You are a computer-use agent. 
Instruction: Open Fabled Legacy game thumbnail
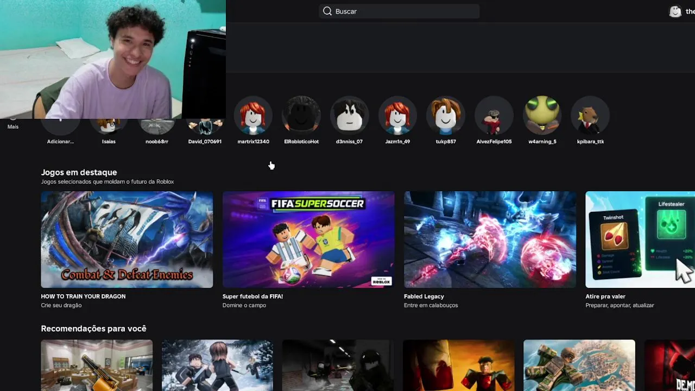[490, 239]
